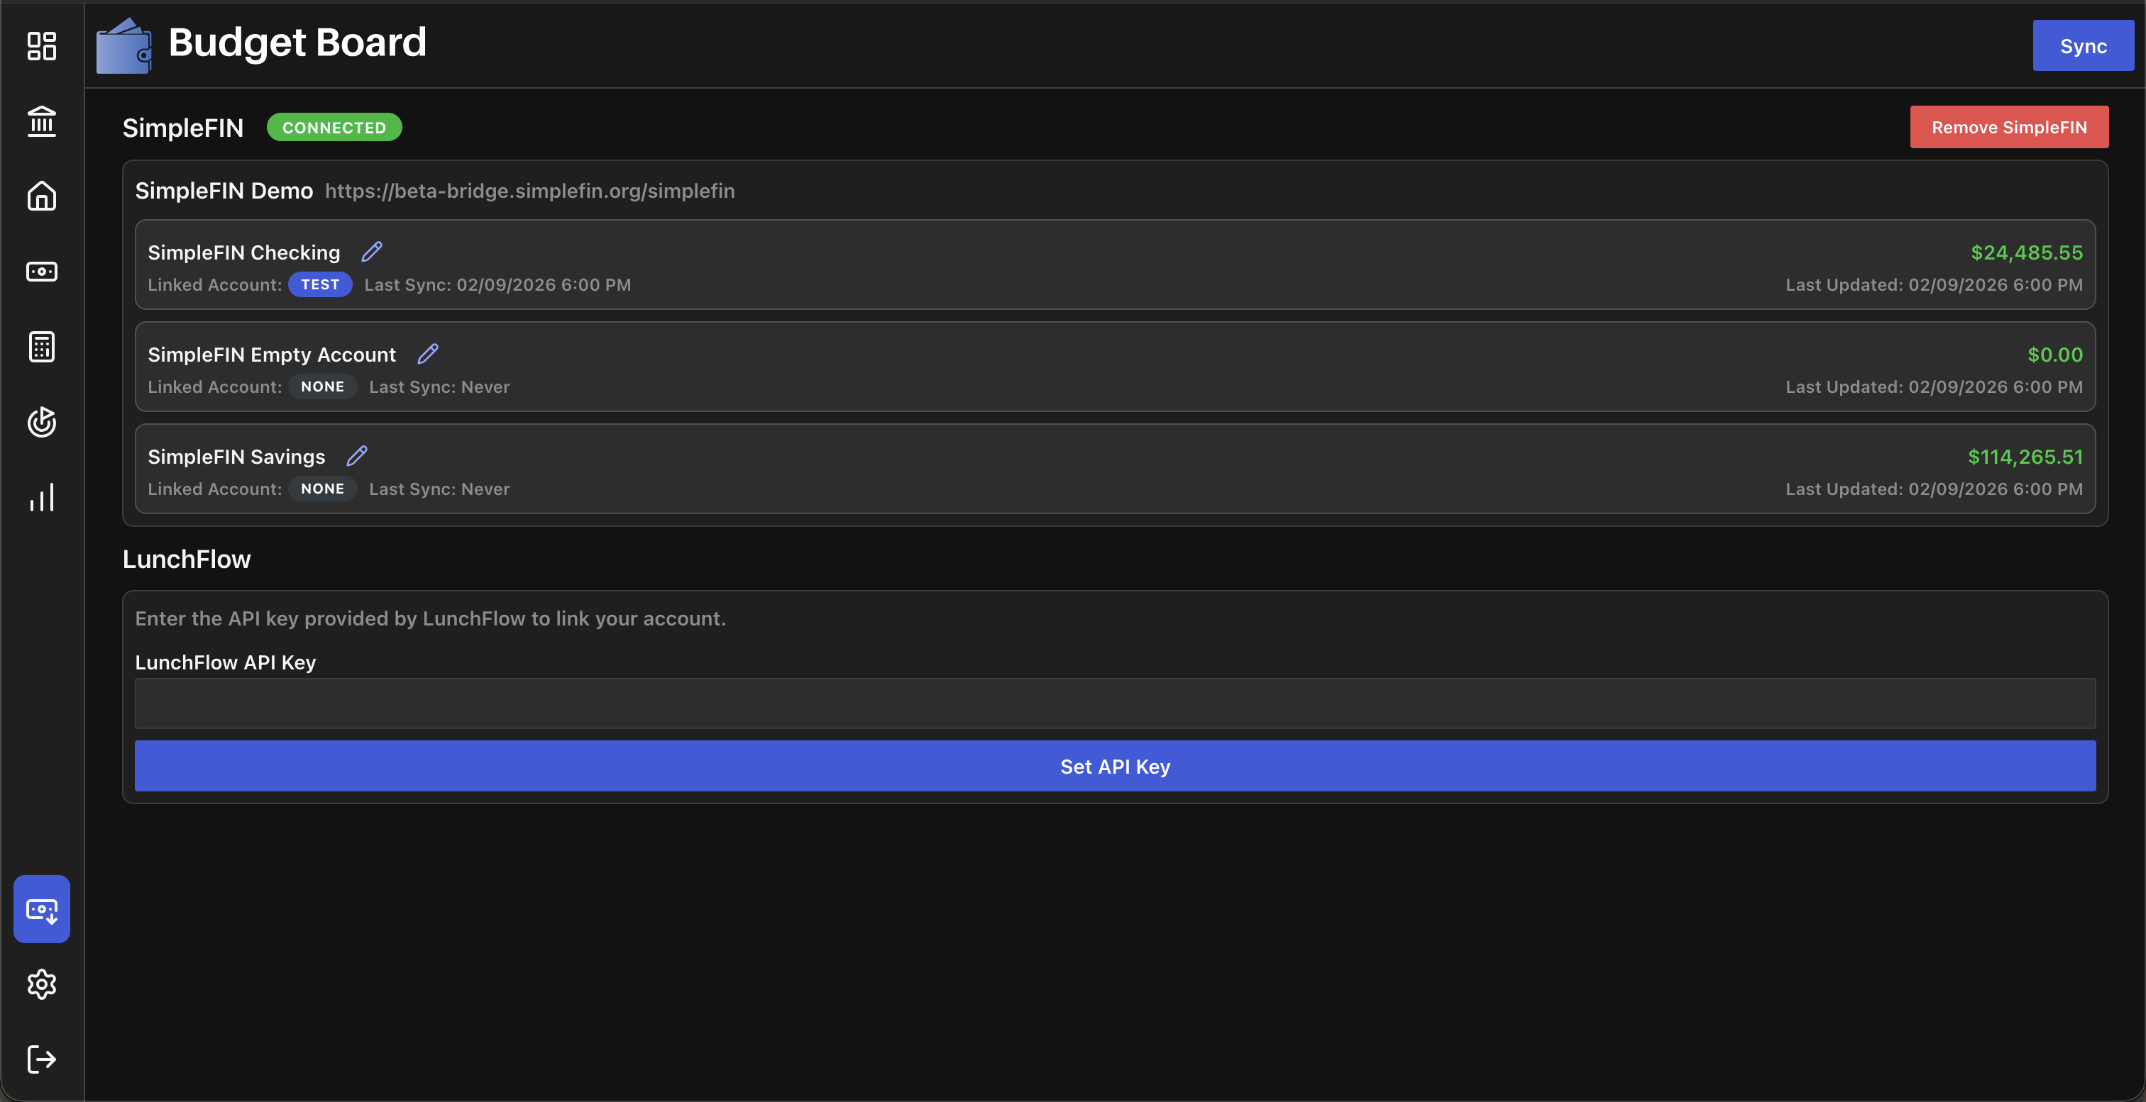
Task: Click the LunchFlow section heading
Action: [x=187, y=560]
